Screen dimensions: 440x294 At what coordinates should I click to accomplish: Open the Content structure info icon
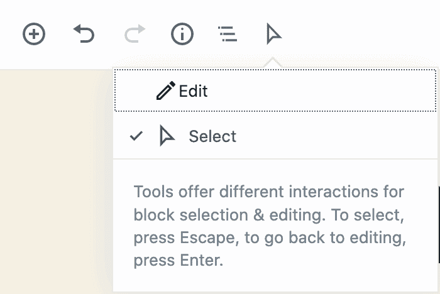(182, 34)
